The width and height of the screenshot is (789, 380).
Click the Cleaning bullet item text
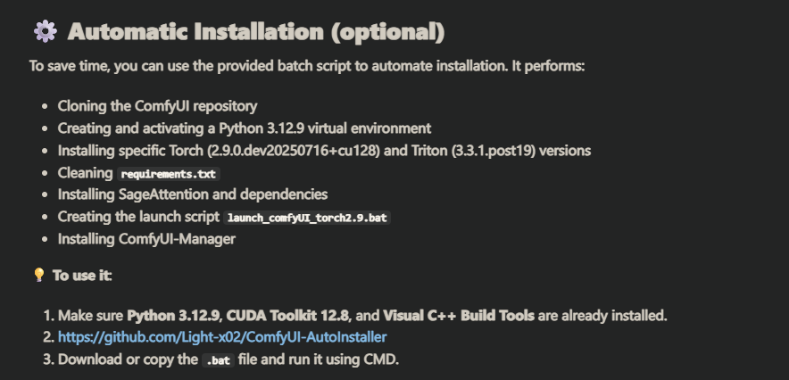(x=86, y=172)
